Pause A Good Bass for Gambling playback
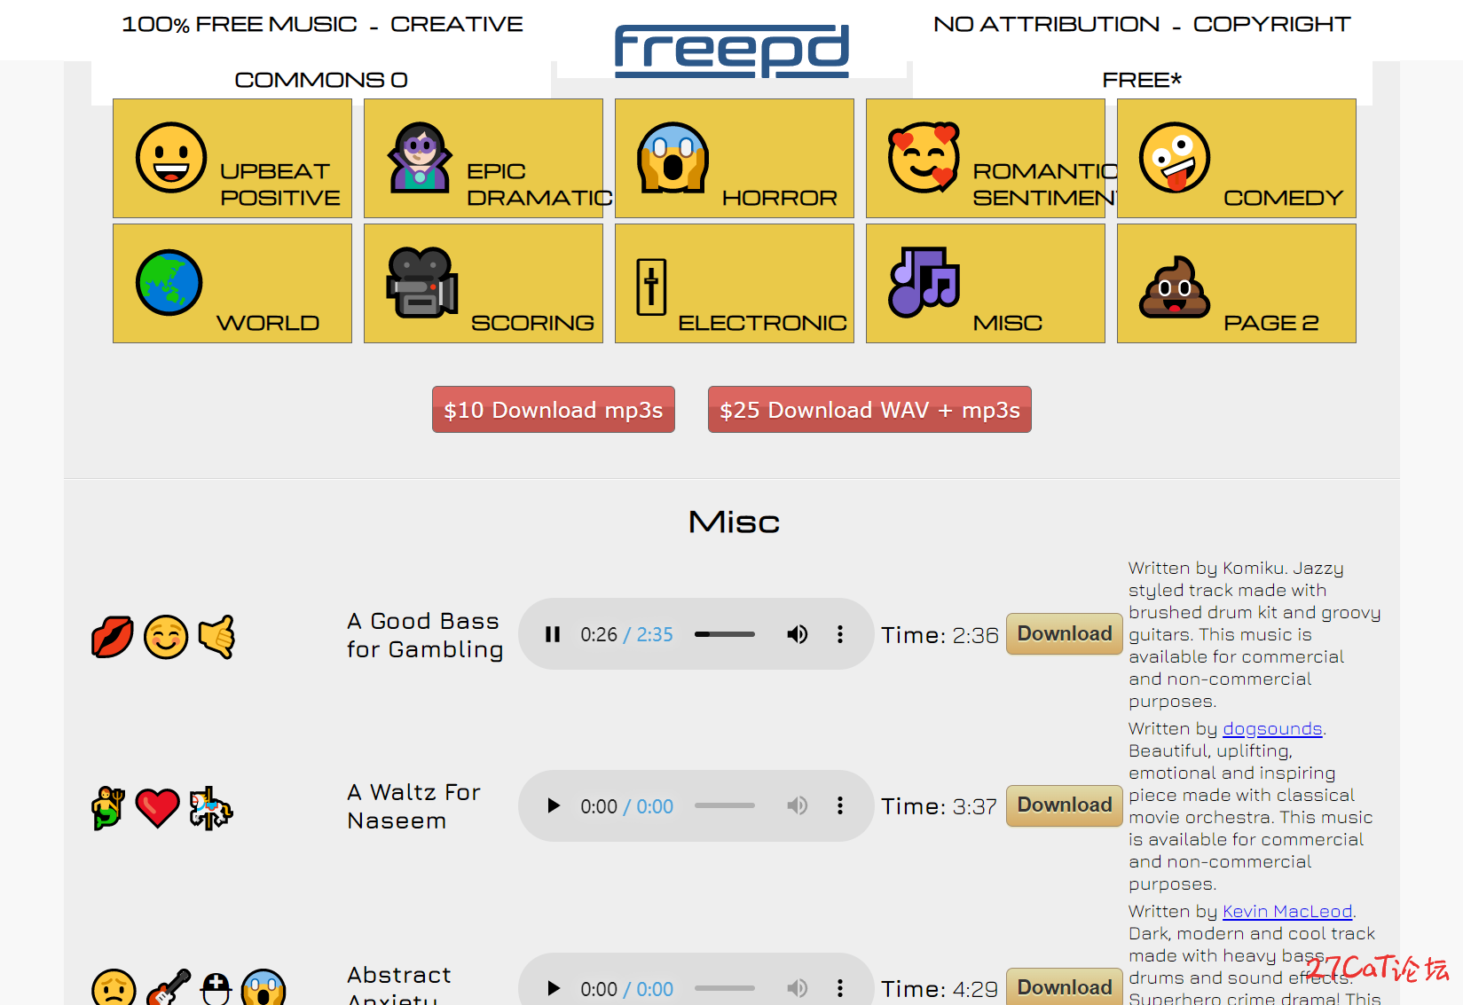The image size is (1463, 1005). [x=553, y=634]
